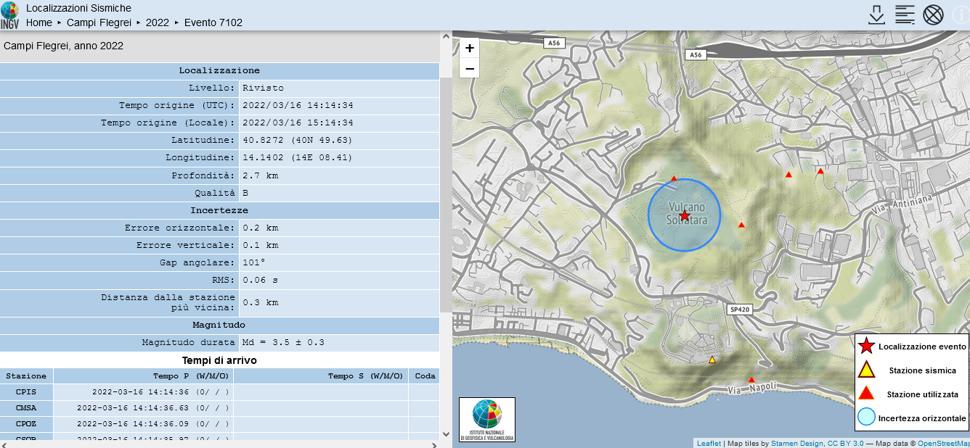
Task: Click the INGV logo in the header
Action: point(10,14)
